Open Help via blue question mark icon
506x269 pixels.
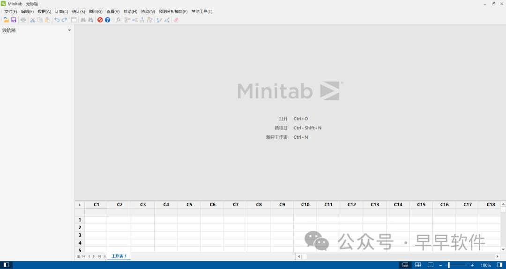pyautogui.click(x=107, y=20)
